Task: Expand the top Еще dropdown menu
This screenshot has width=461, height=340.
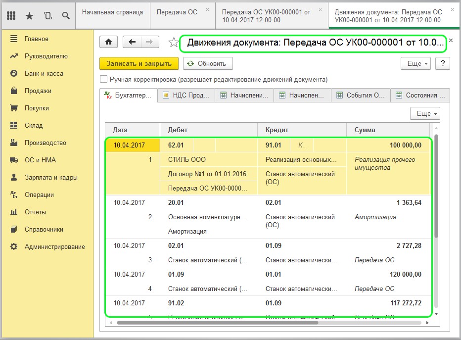Action: pyautogui.click(x=418, y=63)
